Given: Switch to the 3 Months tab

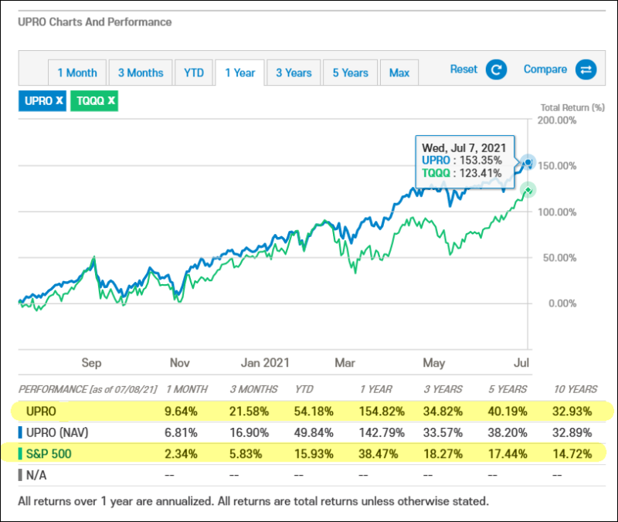Looking at the screenshot, I should tap(141, 73).
